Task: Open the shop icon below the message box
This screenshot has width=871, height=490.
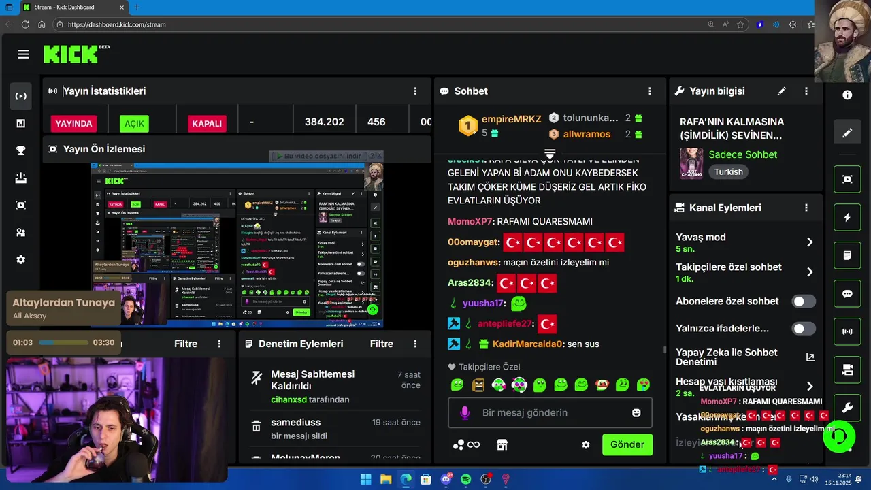Action: 502,444
